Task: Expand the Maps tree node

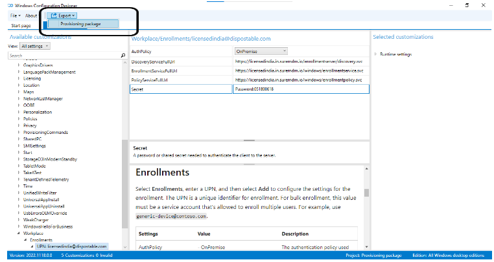Action: click(x=19, y=92)
